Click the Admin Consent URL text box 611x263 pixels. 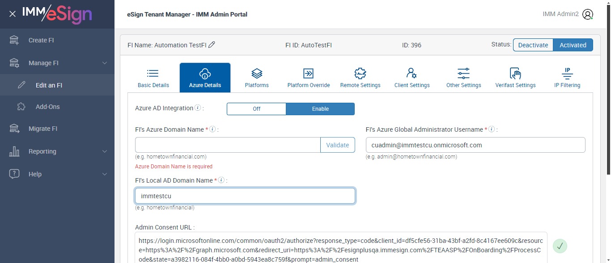pos(341,247)
